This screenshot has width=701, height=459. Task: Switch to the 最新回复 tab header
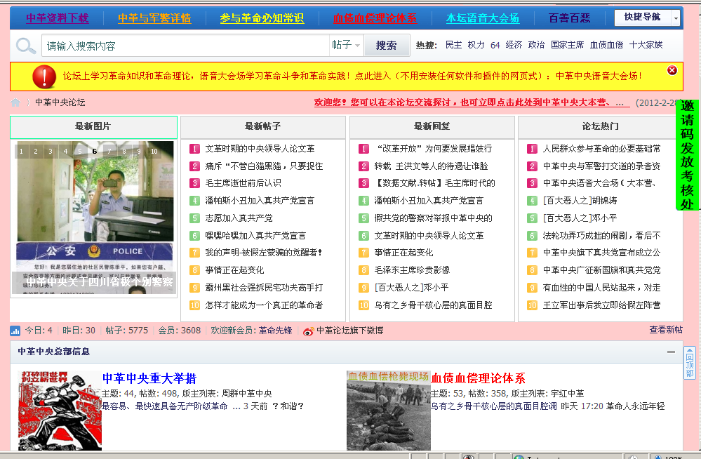[x=432, y=127]
